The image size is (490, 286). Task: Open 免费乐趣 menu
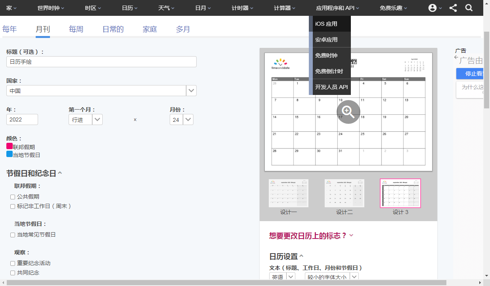pos(393,8)
